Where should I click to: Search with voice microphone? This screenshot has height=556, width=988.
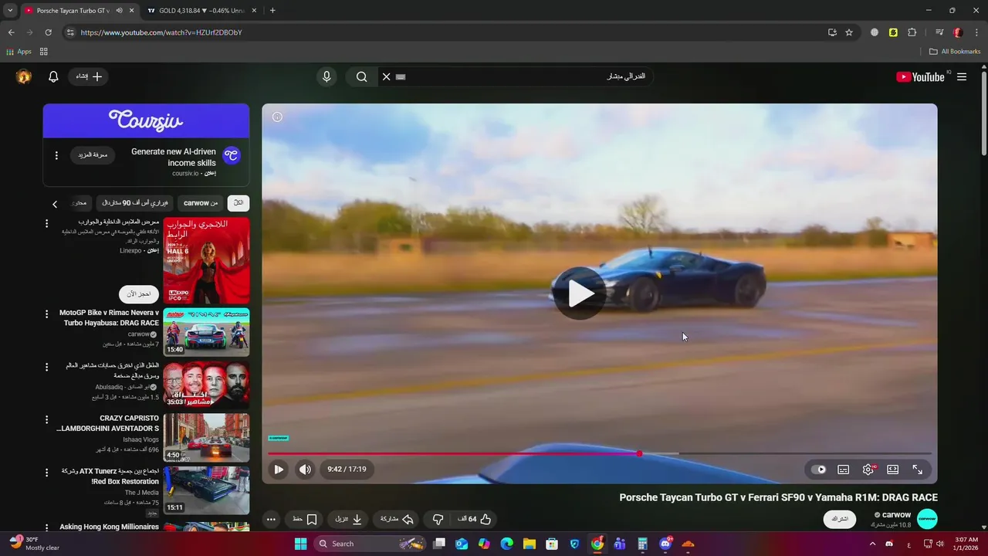[x=327, y=76]
